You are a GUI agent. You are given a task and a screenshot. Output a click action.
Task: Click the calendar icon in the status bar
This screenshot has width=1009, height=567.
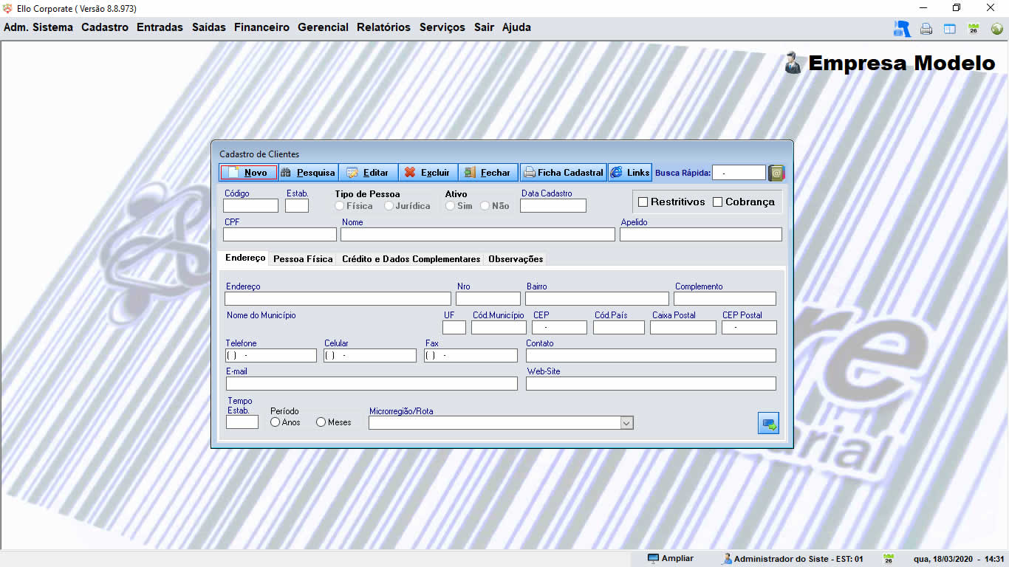[x=889, y=559]
